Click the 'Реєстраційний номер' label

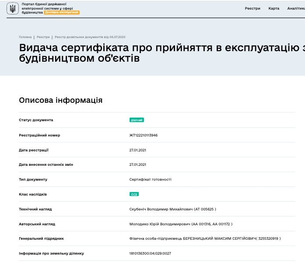[39, 135]
